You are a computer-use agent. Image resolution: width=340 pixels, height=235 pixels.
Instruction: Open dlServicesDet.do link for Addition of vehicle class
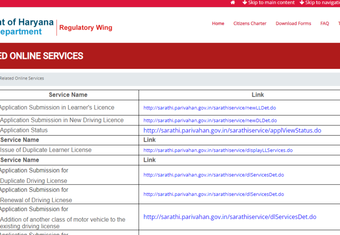click(x=230, y=217)
